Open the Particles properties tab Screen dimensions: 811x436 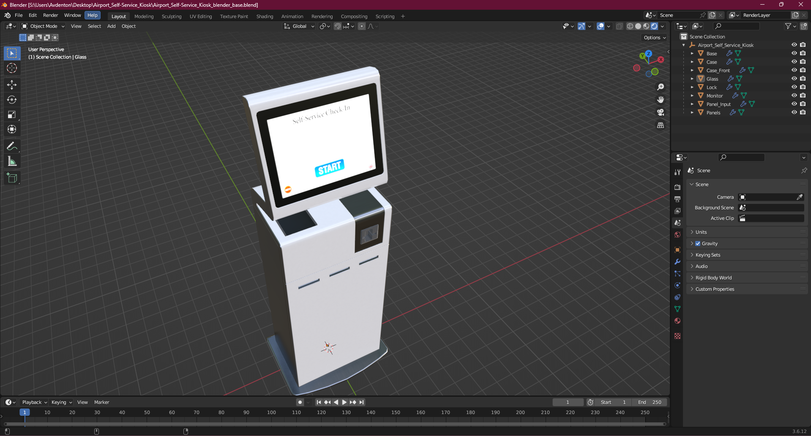[677, 274]
